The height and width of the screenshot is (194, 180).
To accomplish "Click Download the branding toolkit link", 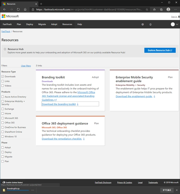I will tap(59, 104).
